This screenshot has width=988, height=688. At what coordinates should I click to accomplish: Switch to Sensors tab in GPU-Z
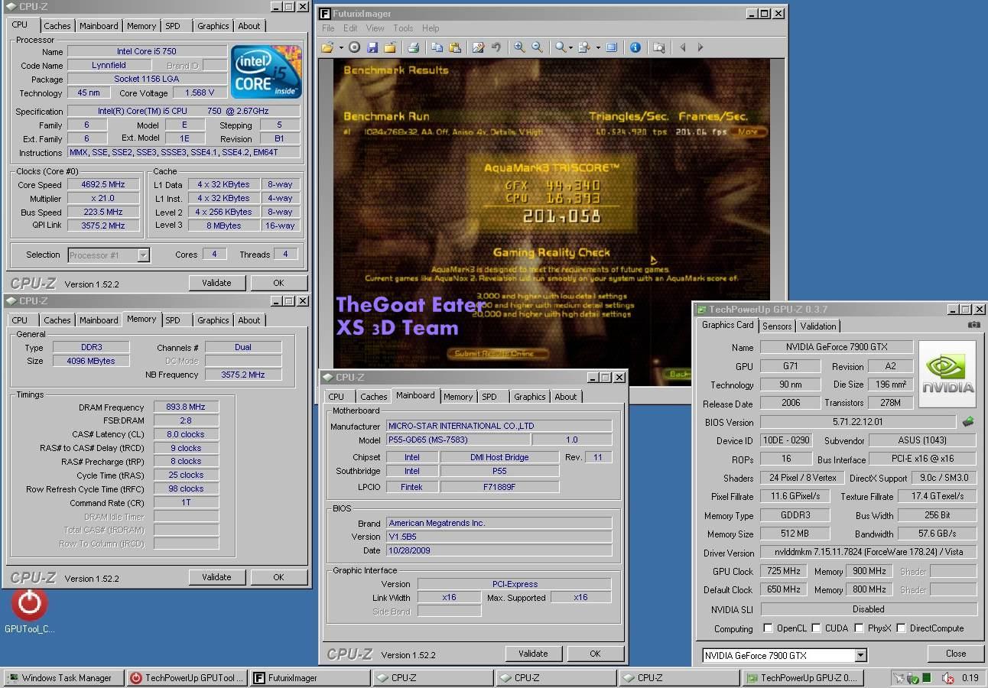[x=777, y=326]
